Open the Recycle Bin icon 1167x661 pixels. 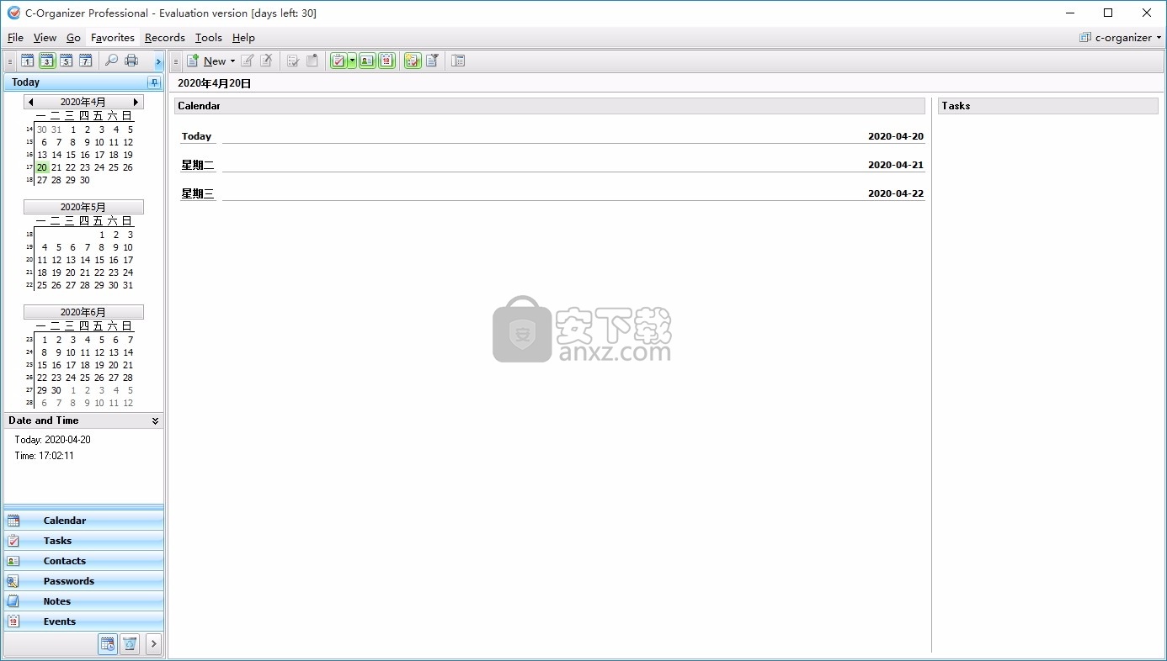(130, 644)
